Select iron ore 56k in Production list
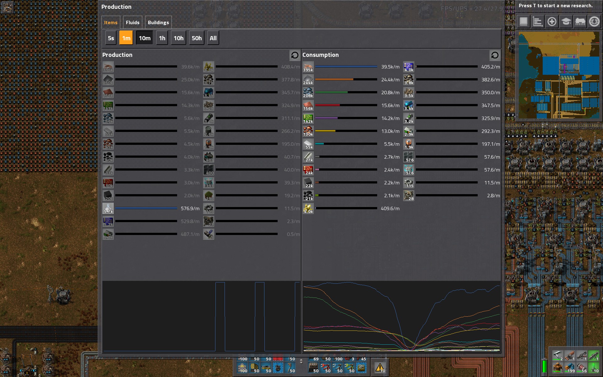 [x=108, y=118]
